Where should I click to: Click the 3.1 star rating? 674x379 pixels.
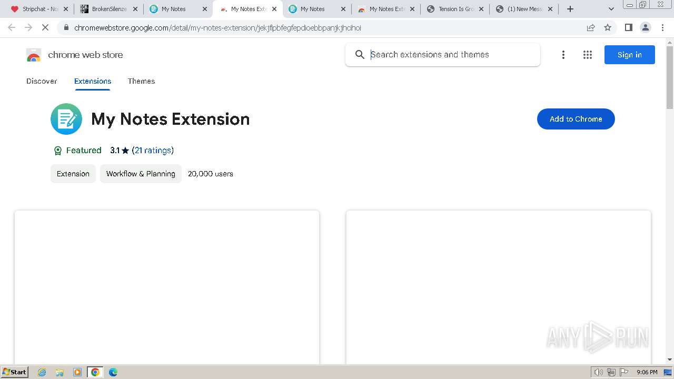point(120,151)
